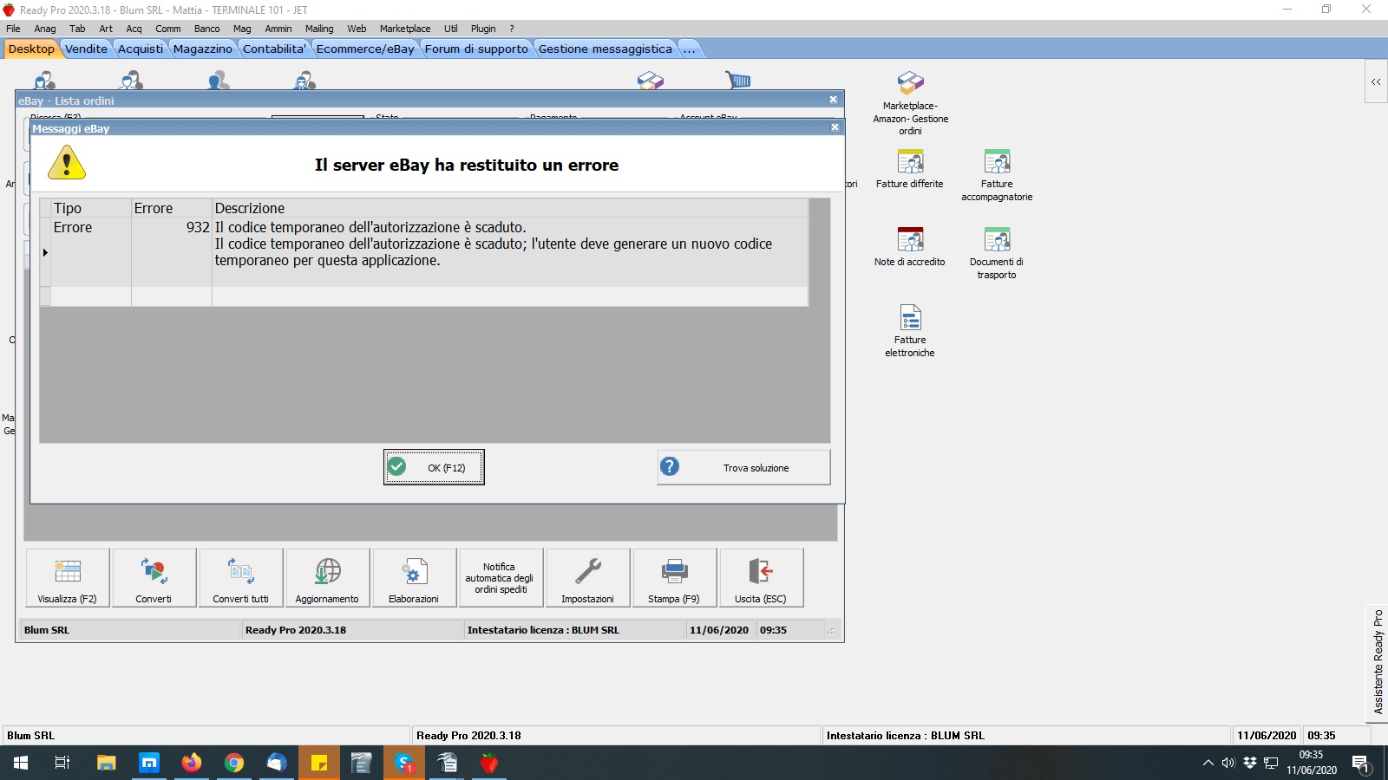The width and height of the screenshot is (1388, 780).
Task: Close the eBay Lista ordini window
Action: (833, 100)
